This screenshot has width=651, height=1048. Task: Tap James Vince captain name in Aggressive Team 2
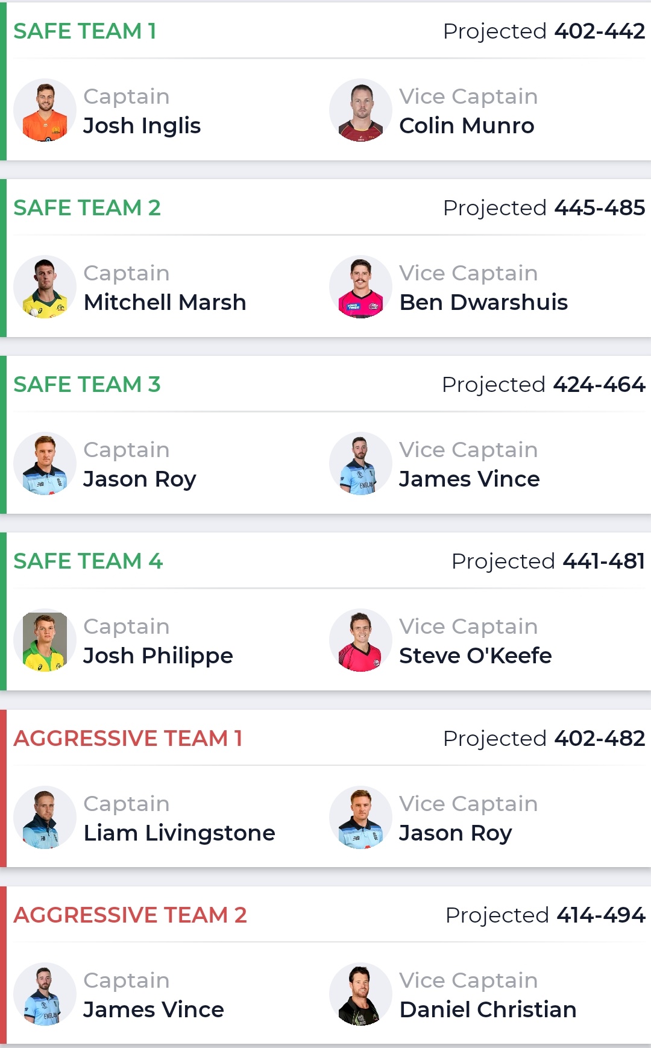coord(154,1009)
